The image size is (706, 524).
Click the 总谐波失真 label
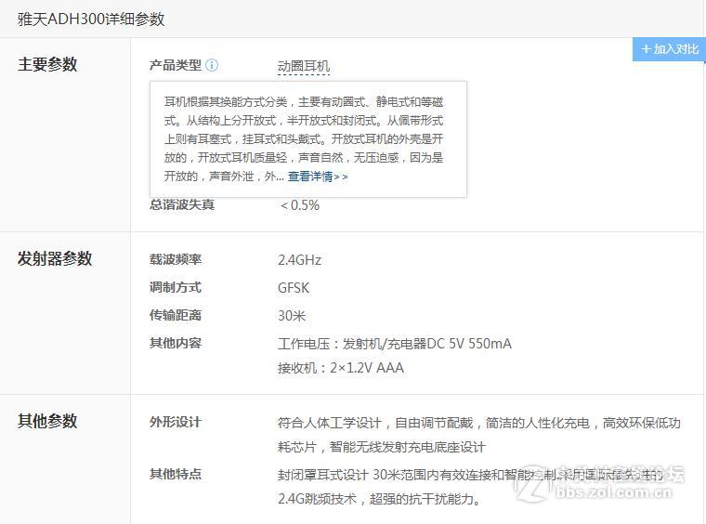pyautogui.click(x=182, y=204)
